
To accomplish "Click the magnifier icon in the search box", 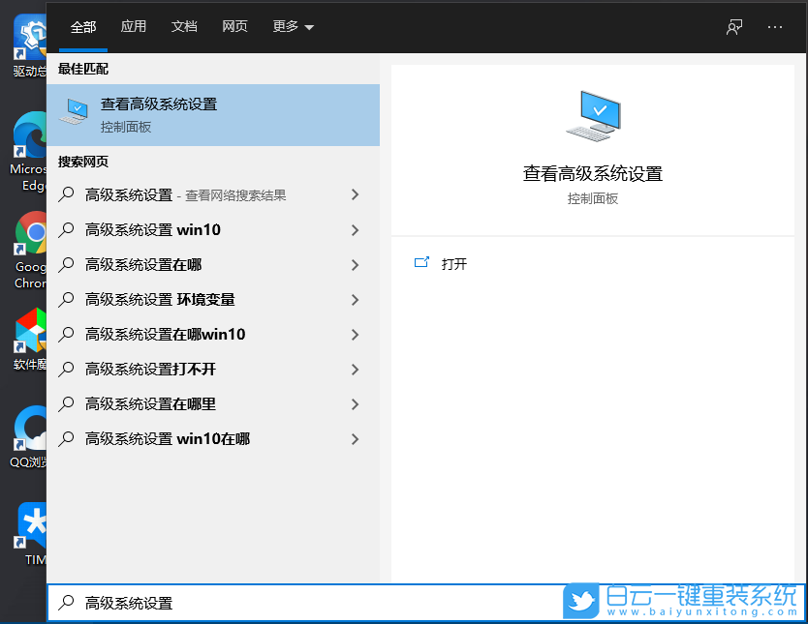I will pos(66,602).
